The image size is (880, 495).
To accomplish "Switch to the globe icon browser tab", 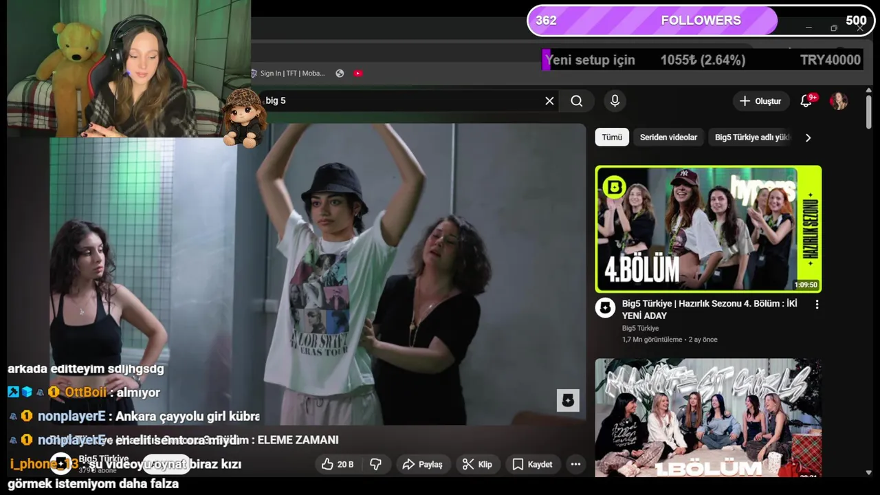I will coord(340,74).
